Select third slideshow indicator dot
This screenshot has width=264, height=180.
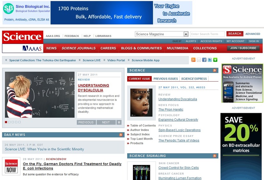[x=13, y=122]
